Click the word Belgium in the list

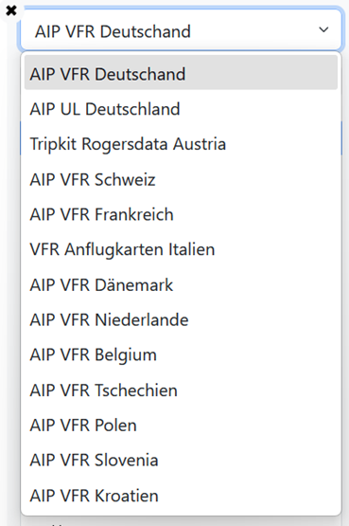click(x=126, y=355)
